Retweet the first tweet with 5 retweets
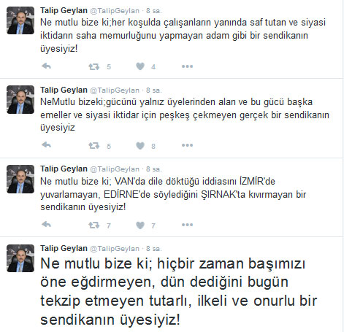 click(x=94, y=66)
